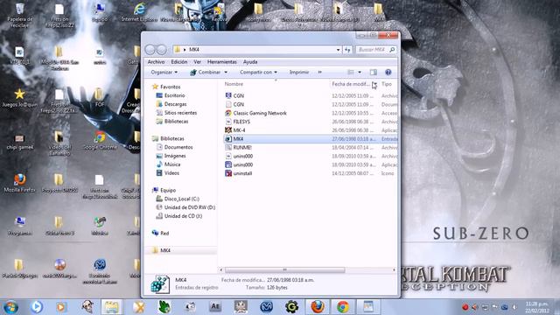Click the change view icon
Screen dimensions: 560x315
[x=351, y=72]
